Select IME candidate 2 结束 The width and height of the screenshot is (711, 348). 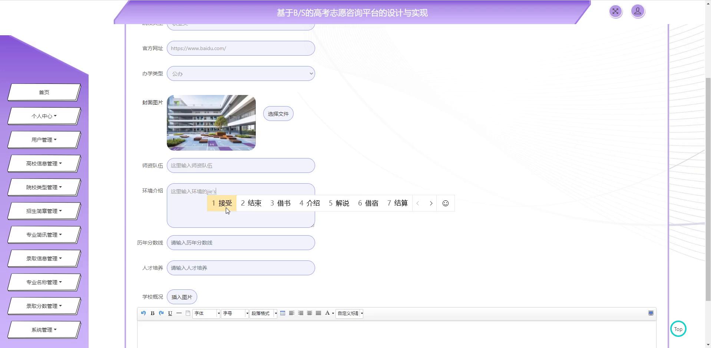[251, 203]
